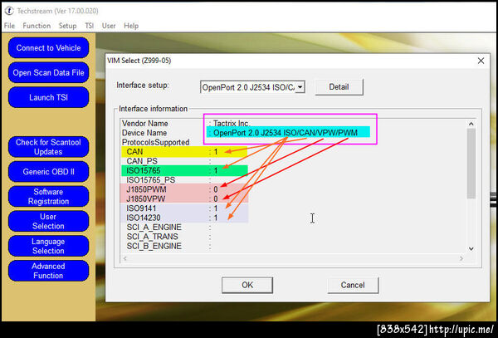Select the ISO15765 row
This screenshot has height=338, width=498.
coord(294,170)
